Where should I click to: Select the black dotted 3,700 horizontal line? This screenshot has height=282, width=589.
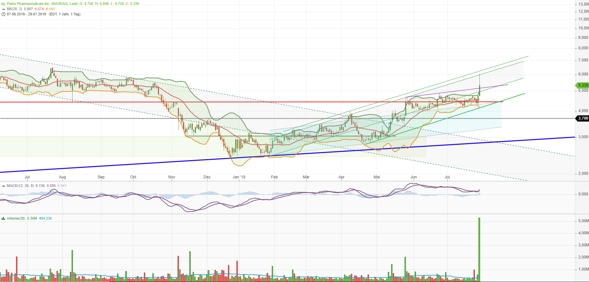click(x=98, y=118)
